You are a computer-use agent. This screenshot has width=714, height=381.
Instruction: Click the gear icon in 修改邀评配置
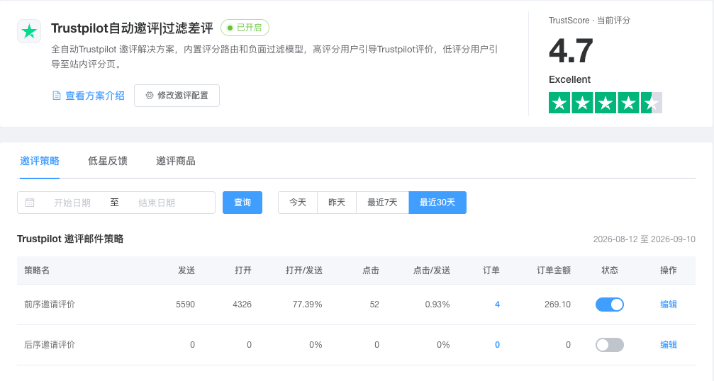150,96
